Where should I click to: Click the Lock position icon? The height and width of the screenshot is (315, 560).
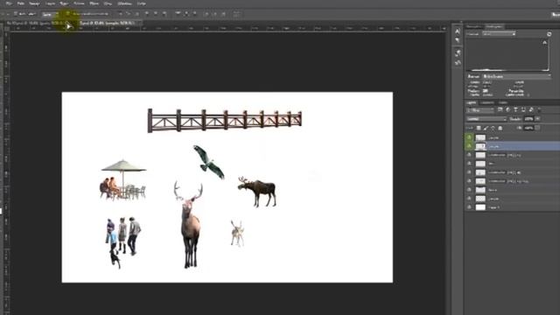point(493,128)
